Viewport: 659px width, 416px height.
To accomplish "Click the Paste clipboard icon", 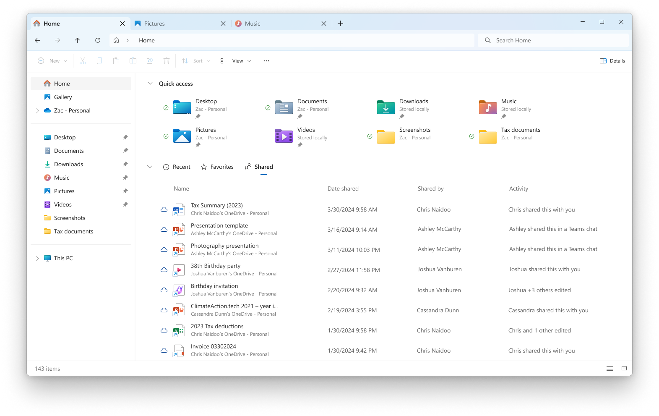I will (116, 61).
